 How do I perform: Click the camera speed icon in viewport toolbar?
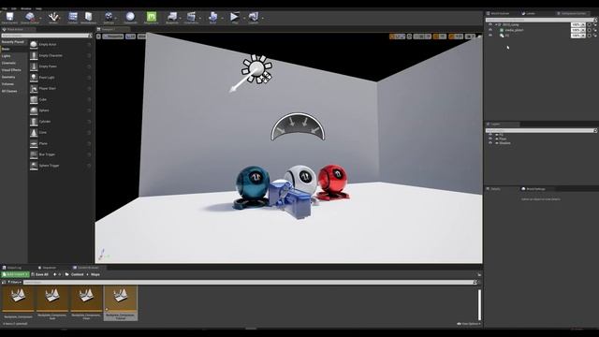pos(470,37)
